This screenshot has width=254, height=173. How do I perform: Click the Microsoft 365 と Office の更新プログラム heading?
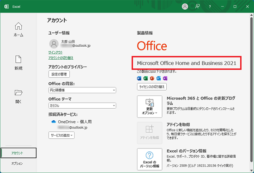coord(201,101)
